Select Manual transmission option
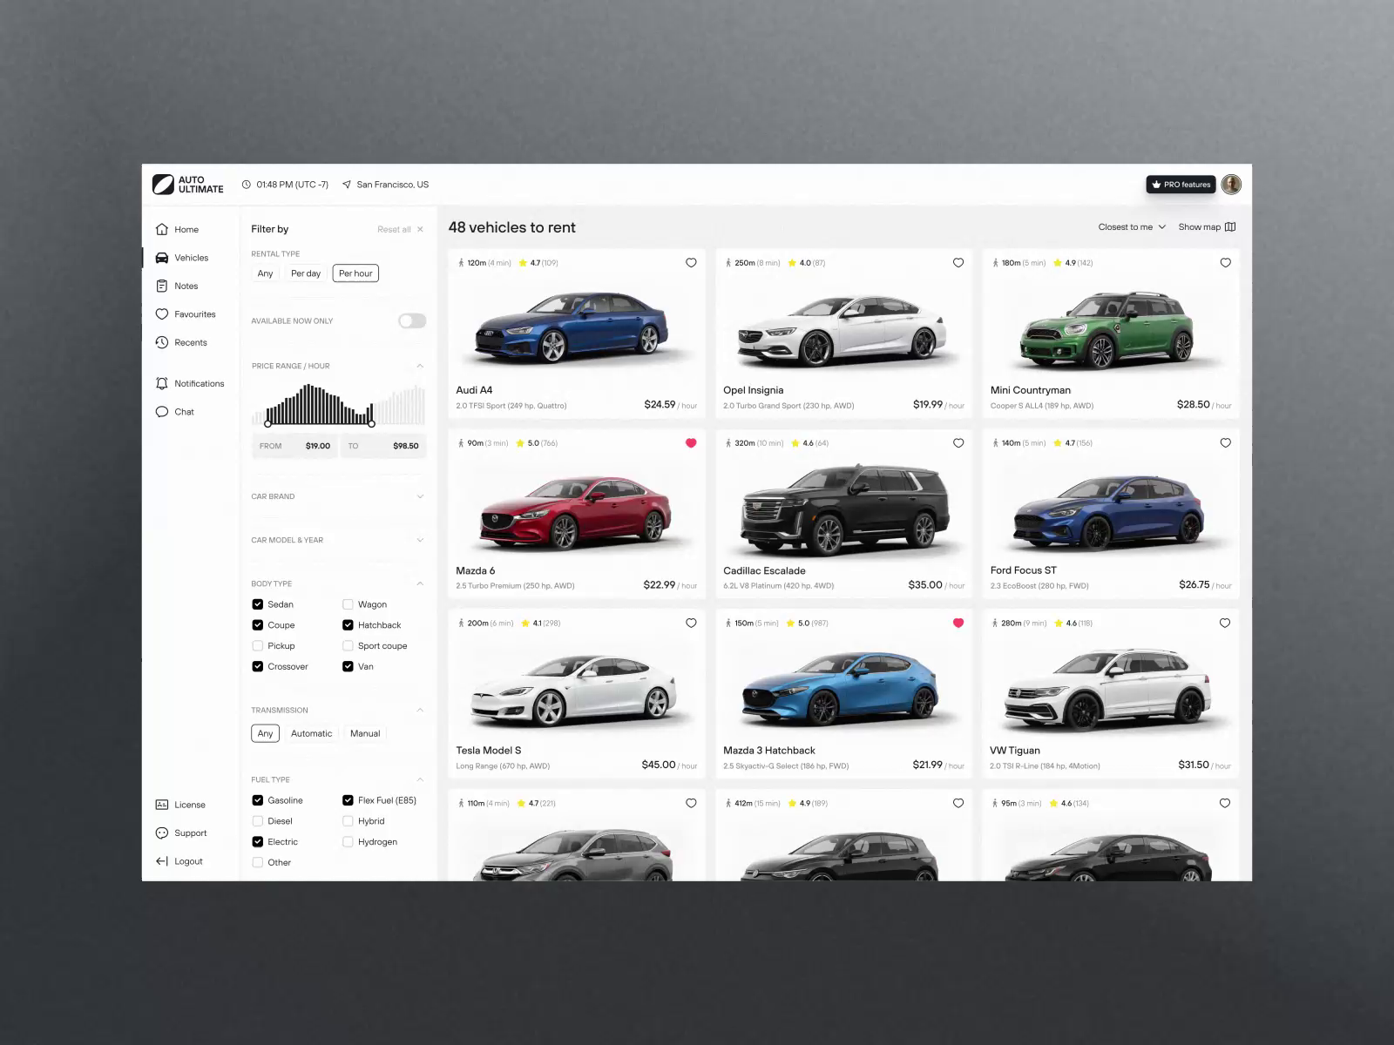The height and width of the screenshot is (1045, 1394). click(x=364, y=733)
